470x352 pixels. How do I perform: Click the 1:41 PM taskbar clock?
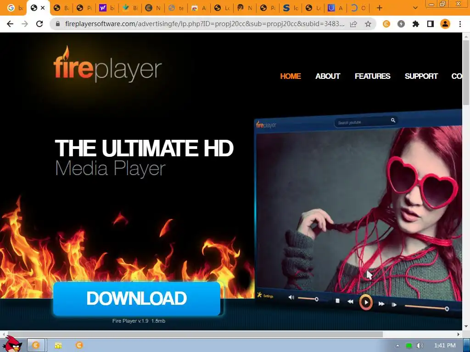click(445, 346)
